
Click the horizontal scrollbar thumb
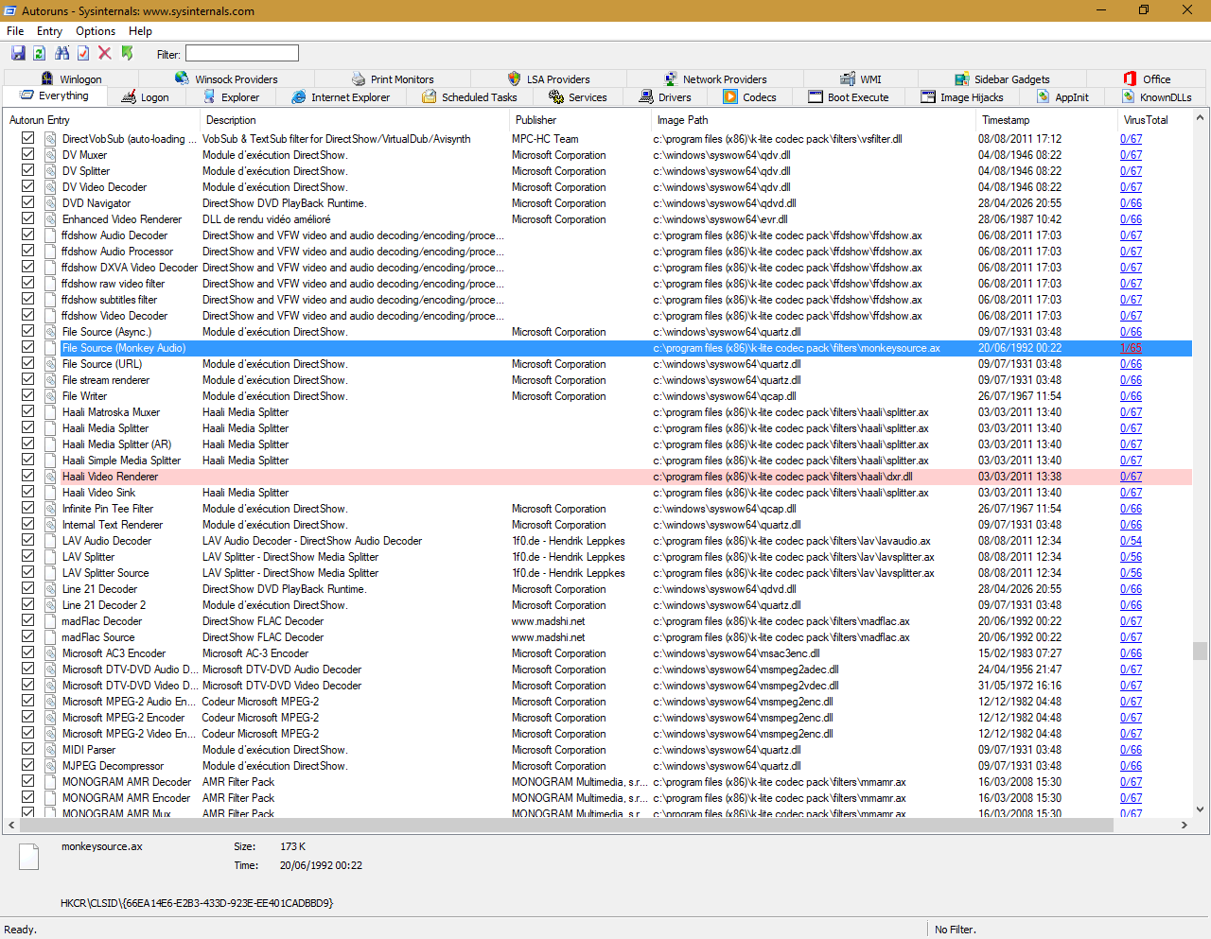pyautogui.click(x=566, y=826)
